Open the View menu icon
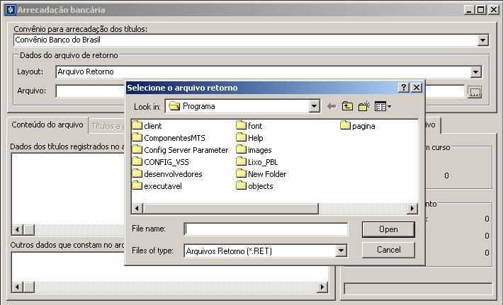The width and height of the screenshot is (503, 305). click(x=383, y=106)
